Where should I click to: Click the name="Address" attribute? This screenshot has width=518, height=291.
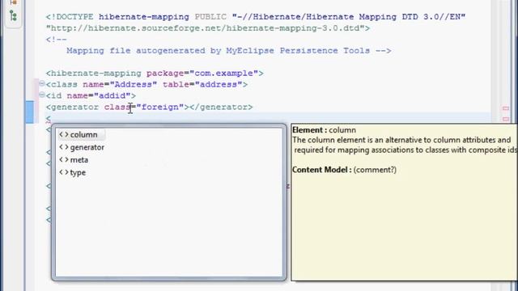click(120, 84)
